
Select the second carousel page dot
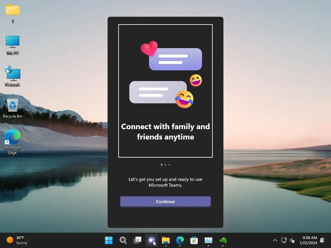(165, 165)
